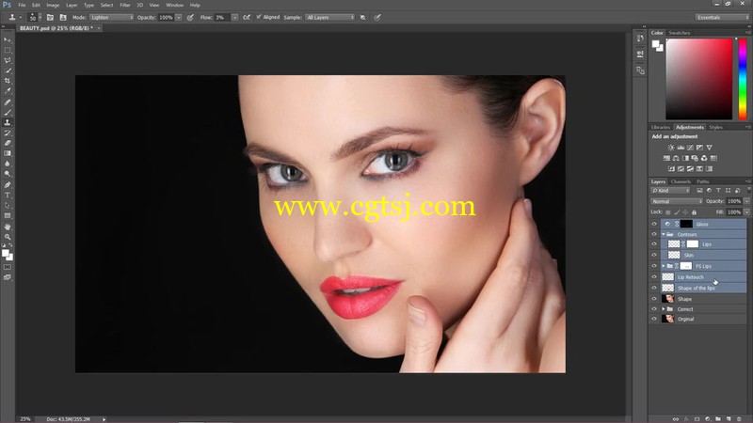Open the Layers panel Kind filter
753x423 pixels.
670,191
